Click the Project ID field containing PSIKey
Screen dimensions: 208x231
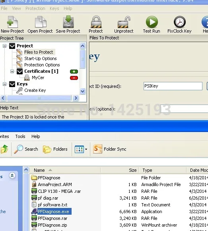(173, 86)
